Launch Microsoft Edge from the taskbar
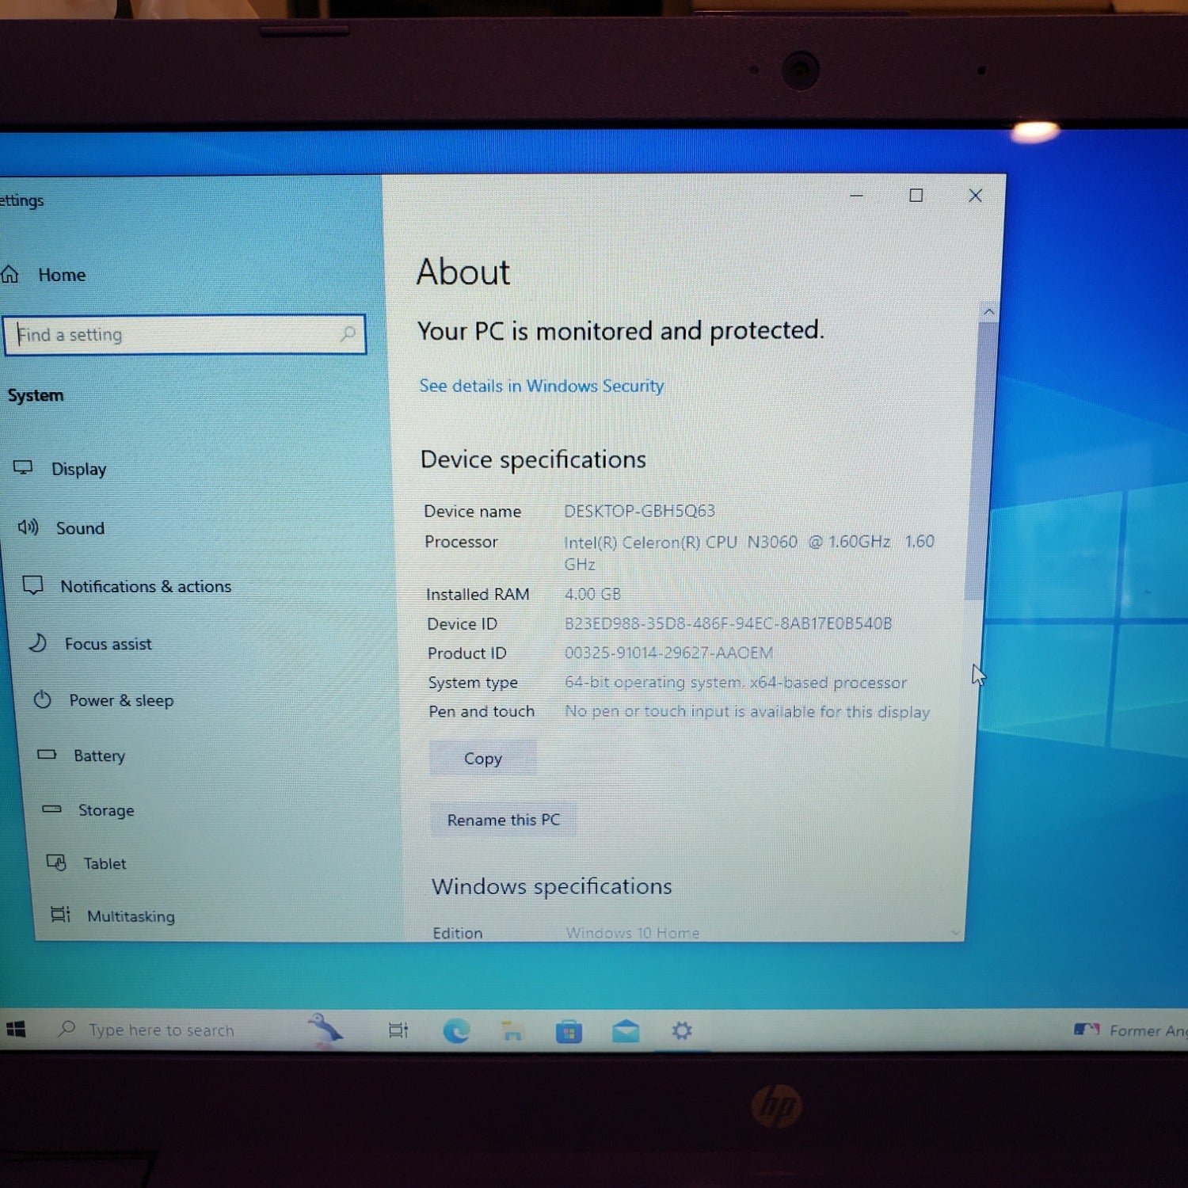 pos(456,1030)
